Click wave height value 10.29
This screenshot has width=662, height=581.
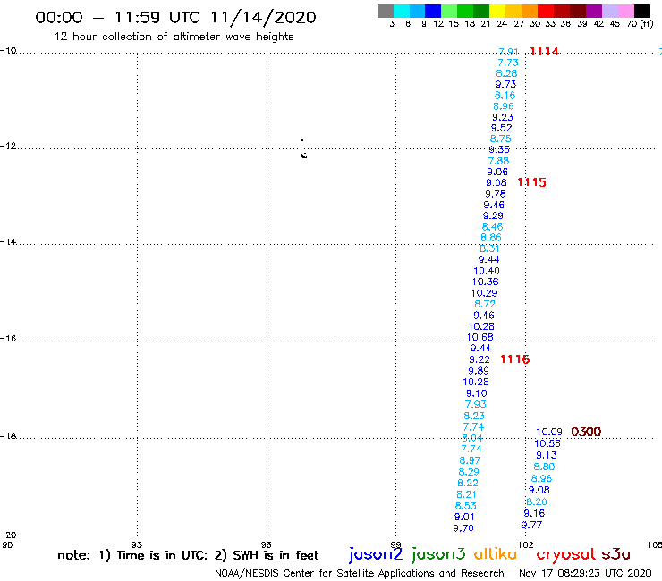click(x=484, y=293)
